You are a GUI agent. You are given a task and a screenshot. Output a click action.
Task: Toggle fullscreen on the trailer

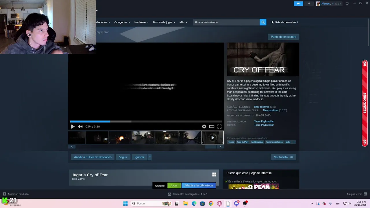(219, 127)
